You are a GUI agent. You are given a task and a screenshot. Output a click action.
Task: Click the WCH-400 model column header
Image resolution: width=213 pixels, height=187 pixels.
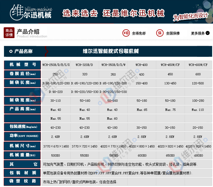pos(141,65)
